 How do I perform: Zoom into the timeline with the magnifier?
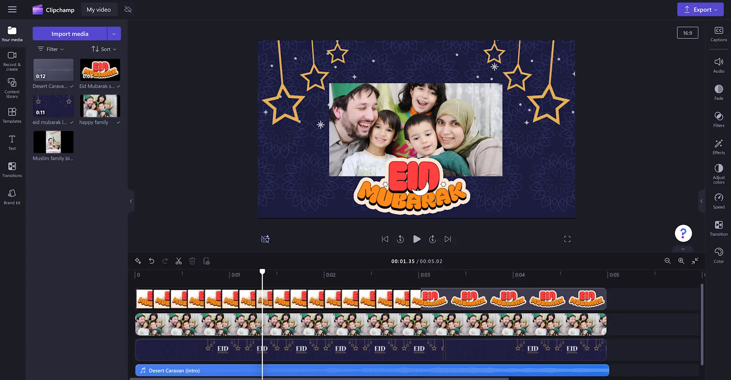point(681,261)
